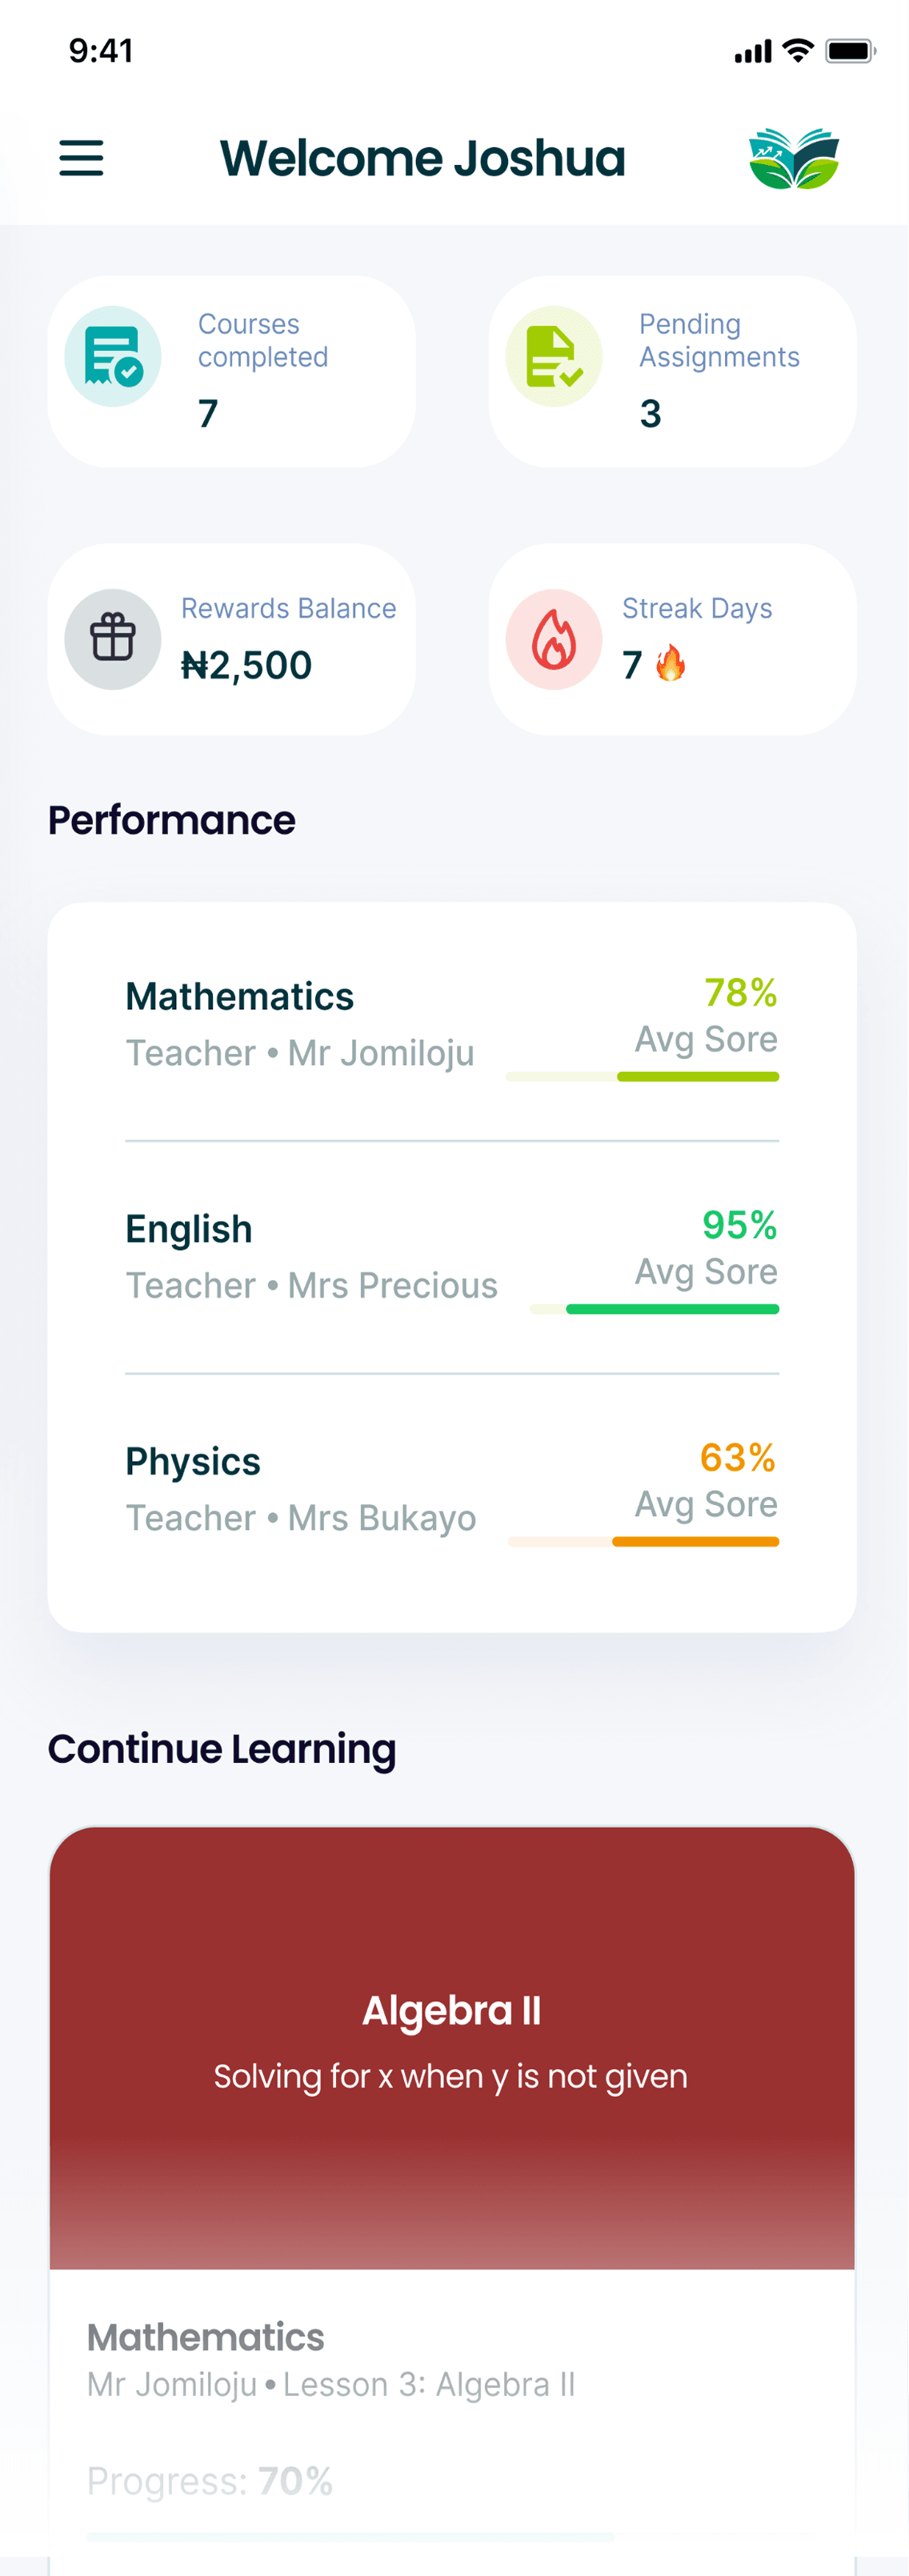Viewport: 909px width, 2576px height.
Task: Click the Performance section heading
Action: click(x=170, y=820)
